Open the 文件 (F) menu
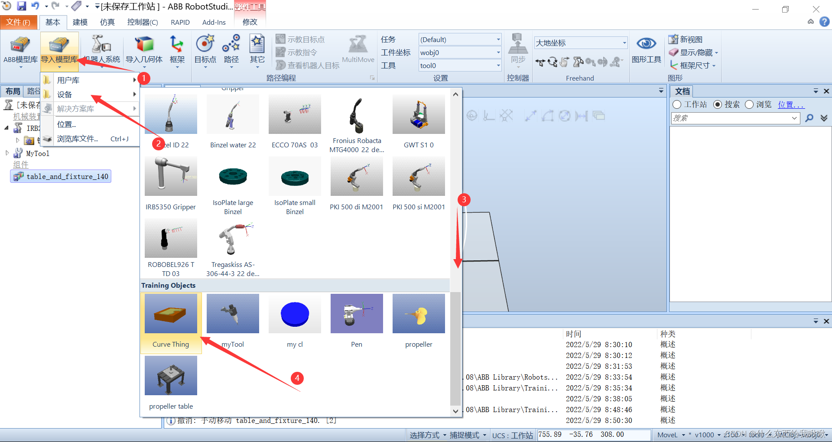The image size is (832, 442). tap(18, 22)
